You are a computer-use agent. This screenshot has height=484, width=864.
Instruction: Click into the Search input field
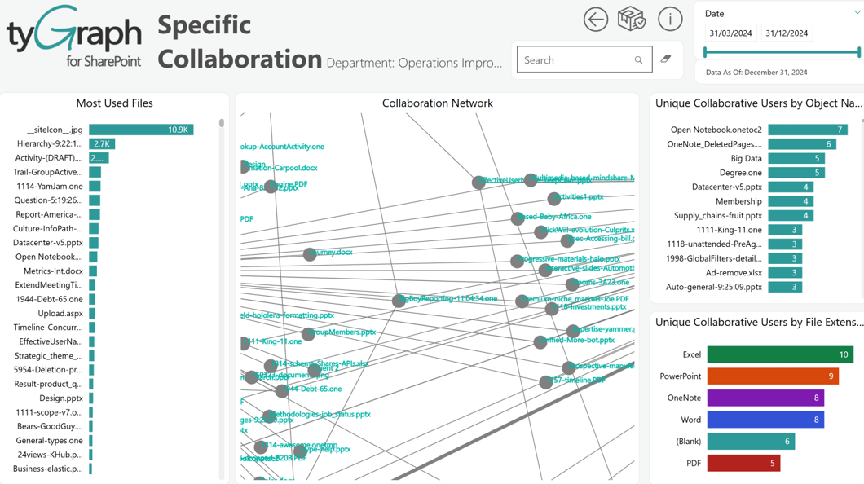[x=584, y=59]
